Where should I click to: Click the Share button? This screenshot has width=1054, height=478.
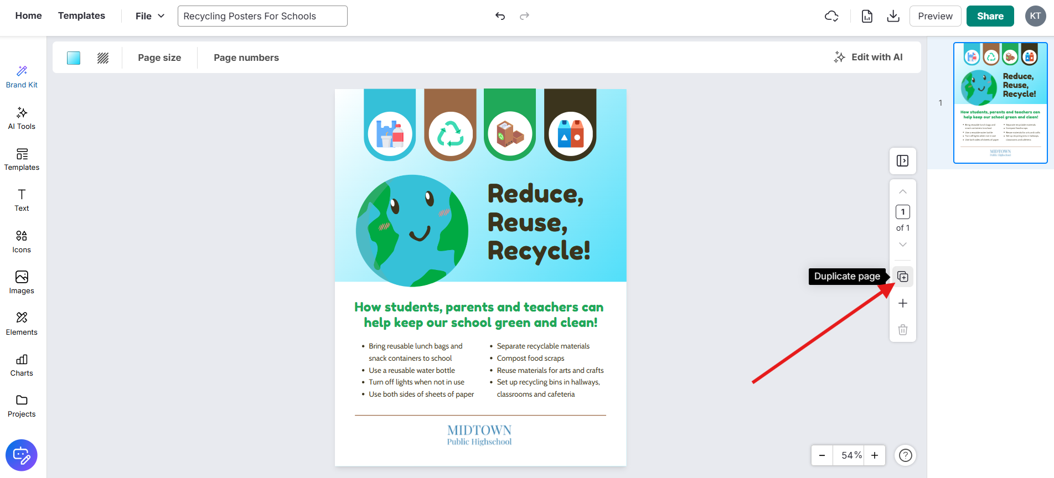click(x=990, y=16)
